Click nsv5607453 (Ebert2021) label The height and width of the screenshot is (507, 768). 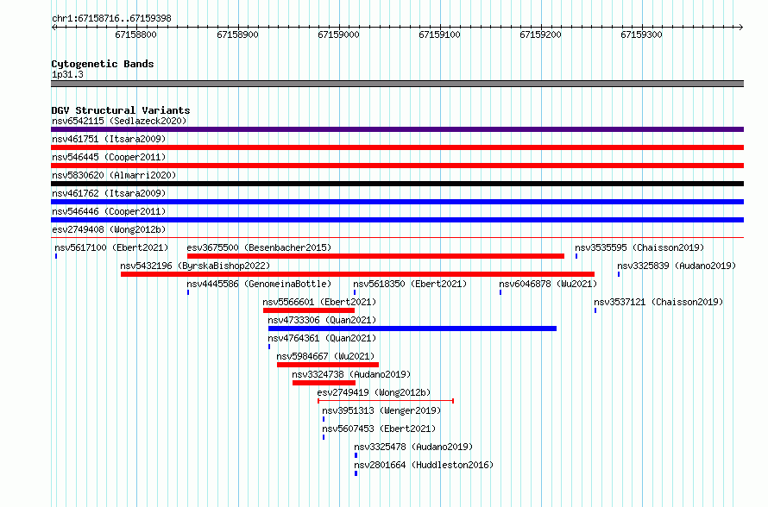tap(379, 429)
